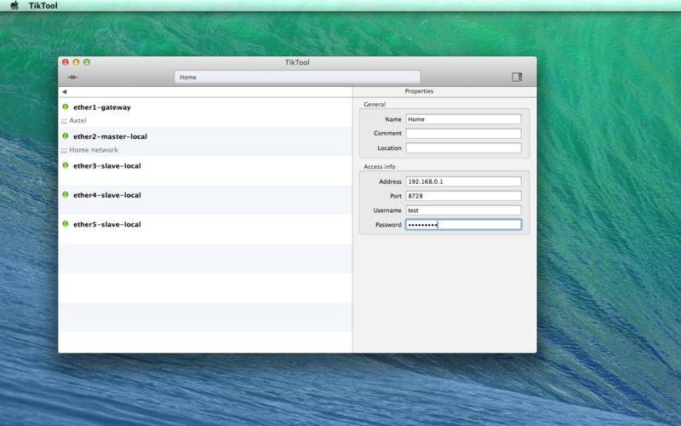Viewport: 681px width, 426px height.
Task: Click the Address field showing 192.168.0.1
Action: tap(463, 181)
